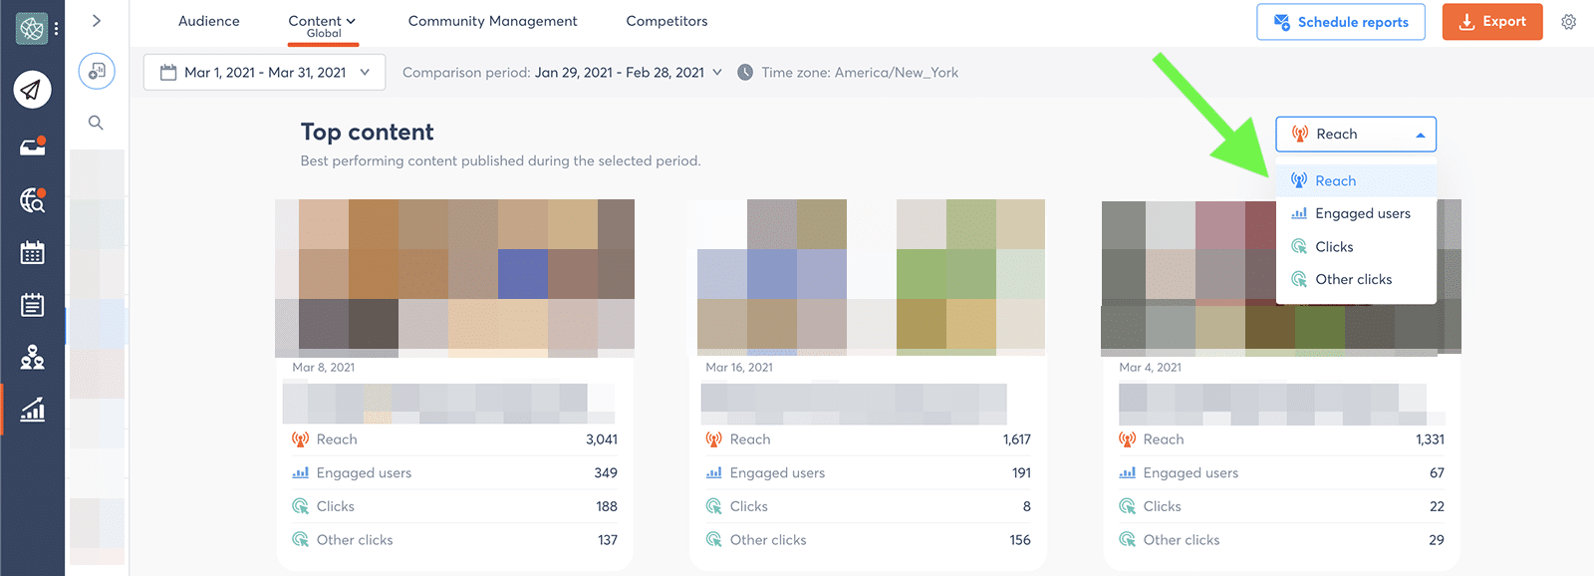Choose Other clicks in the dropdown list
1594x576 pixels.
1353,279
